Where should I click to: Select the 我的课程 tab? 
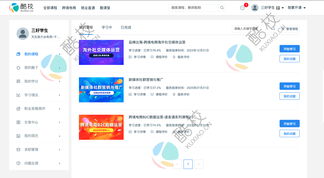pyautogui.click(x=86, y=28)
